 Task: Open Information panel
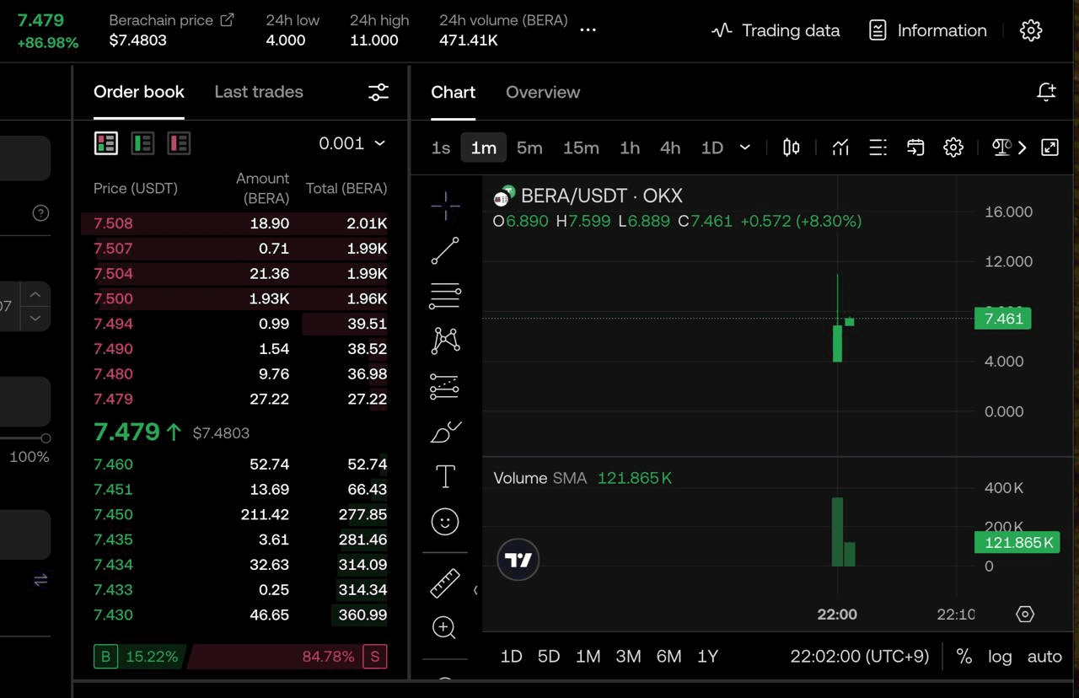927,30
